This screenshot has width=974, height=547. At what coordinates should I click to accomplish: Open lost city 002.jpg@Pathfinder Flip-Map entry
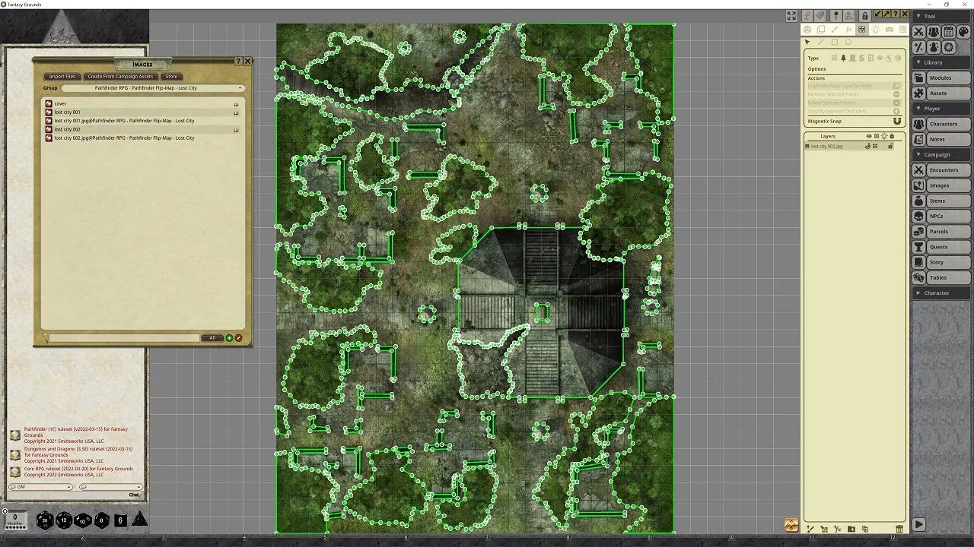(142, 138)
